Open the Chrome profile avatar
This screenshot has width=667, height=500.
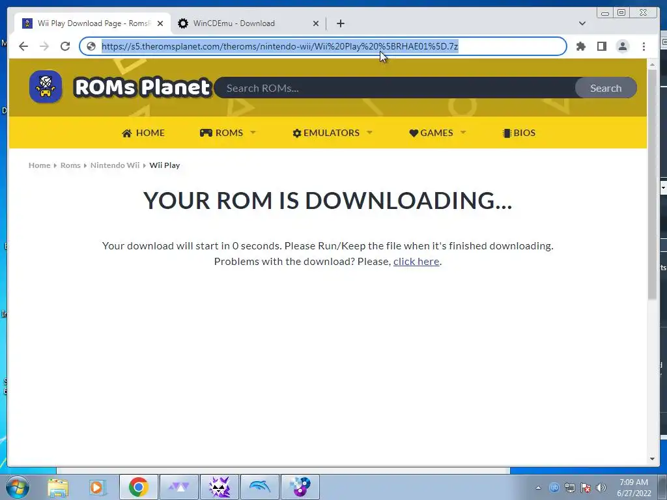622,46
